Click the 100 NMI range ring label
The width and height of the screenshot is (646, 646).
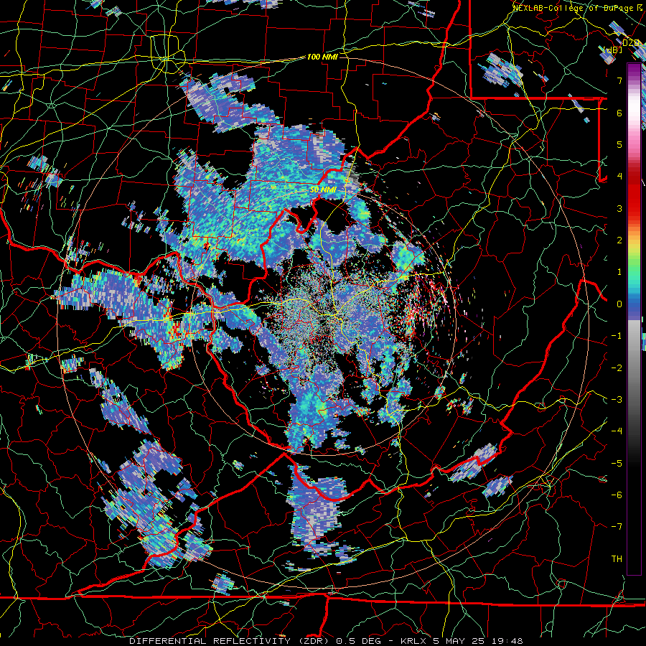point(322,57)
